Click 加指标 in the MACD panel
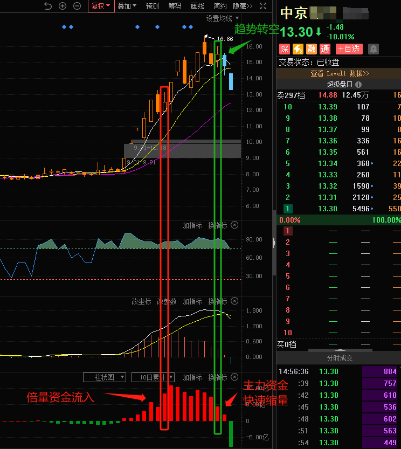Viewport: 401px width, 449px height. (x=192, y=301)
